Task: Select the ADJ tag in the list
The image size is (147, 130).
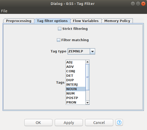Action: point(76,62)
